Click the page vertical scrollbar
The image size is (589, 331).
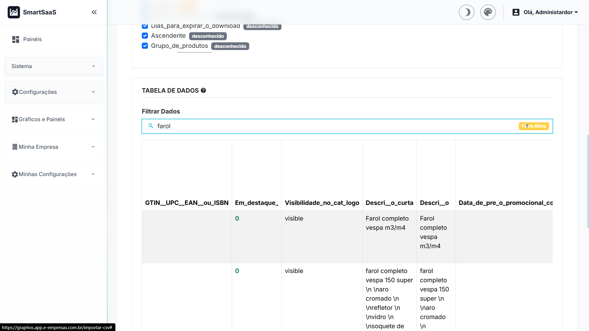click(588, 181)
